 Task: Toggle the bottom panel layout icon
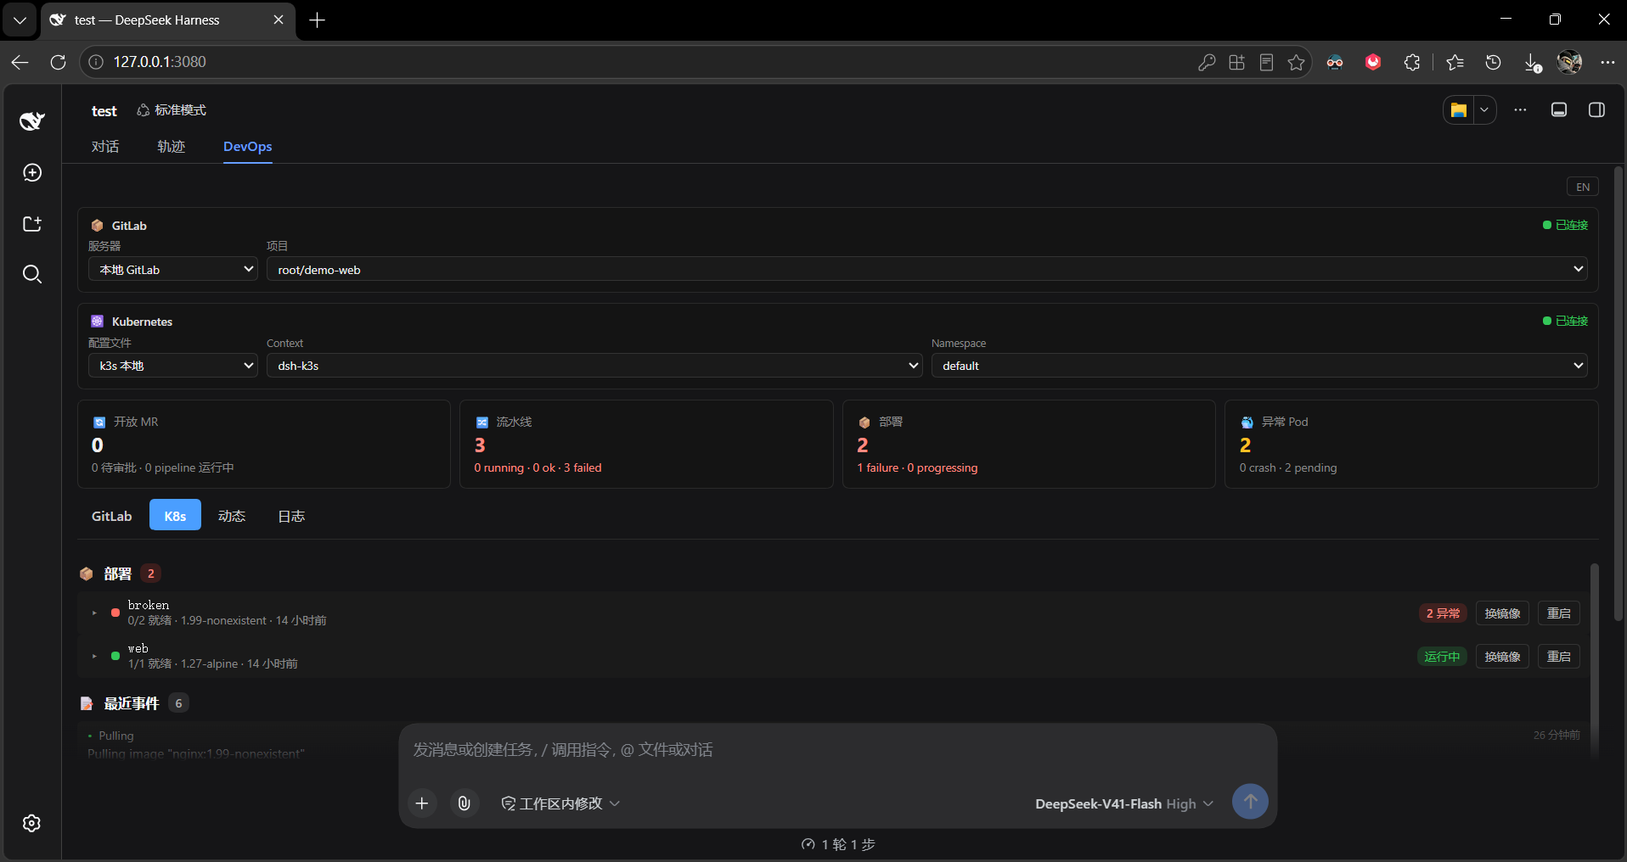1559,110
